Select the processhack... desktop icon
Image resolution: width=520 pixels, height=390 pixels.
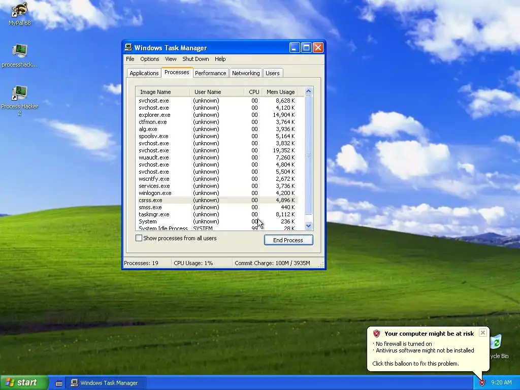pyautogui.click(x=20, y=55)
